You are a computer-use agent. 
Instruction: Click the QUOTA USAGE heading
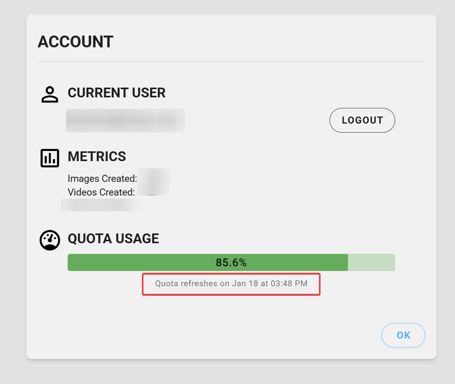click(113, 239)
